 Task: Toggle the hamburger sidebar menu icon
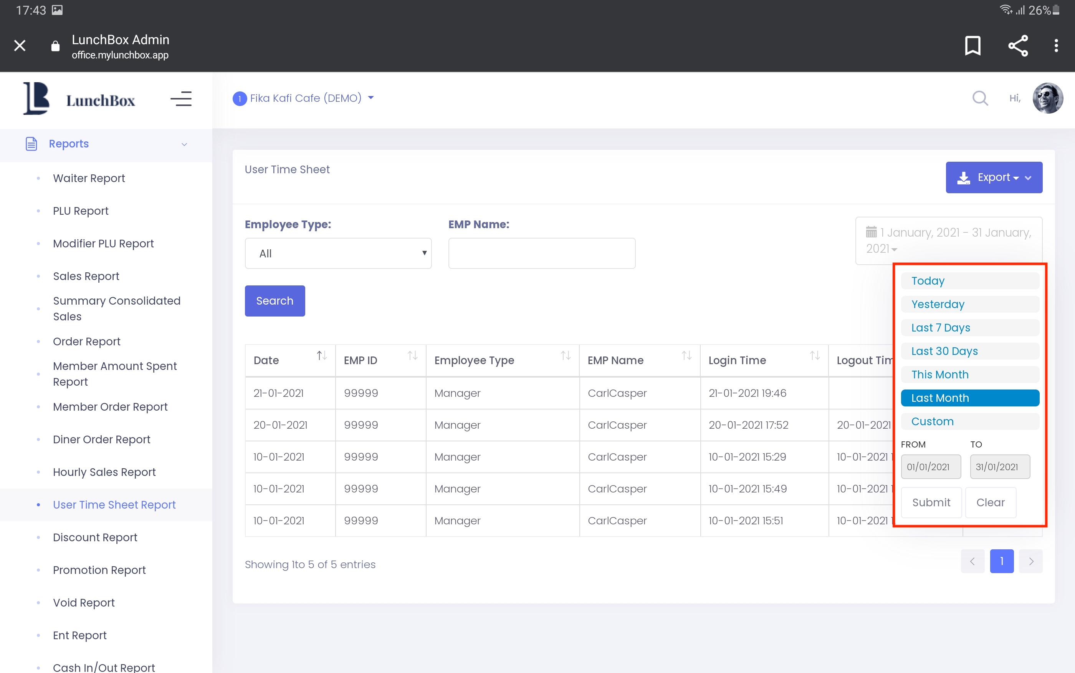point(181,99)
